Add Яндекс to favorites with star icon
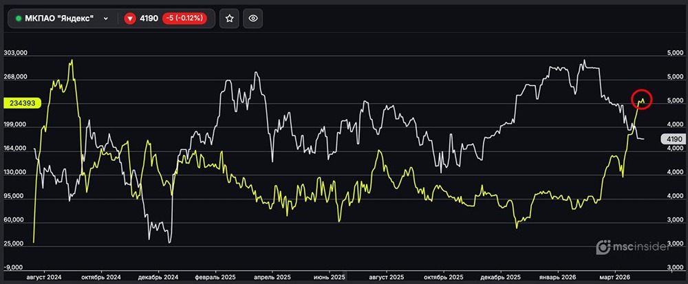The image size is (688, 284). click(230, 19)
